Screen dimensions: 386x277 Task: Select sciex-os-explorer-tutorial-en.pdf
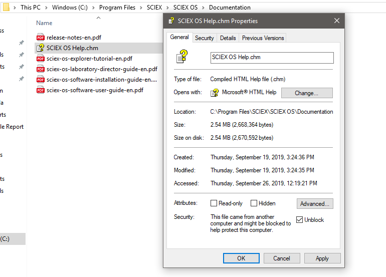[x=89, y=59]
